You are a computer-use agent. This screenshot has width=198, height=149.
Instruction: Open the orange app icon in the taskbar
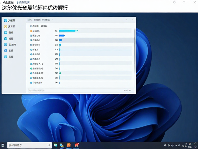coord(69,145)
